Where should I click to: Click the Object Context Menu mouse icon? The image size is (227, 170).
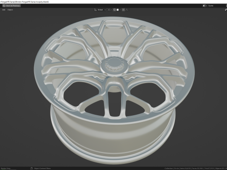pos(31,169)
